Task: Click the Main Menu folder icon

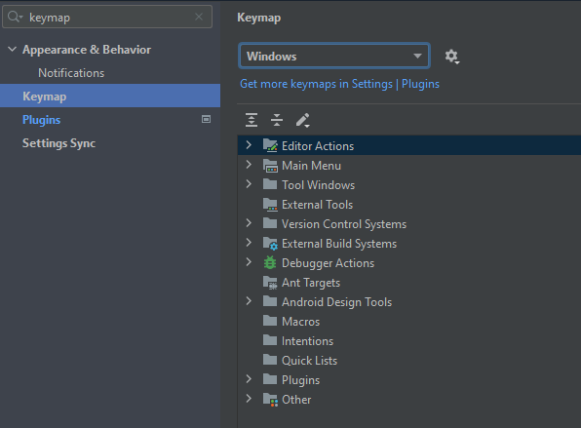Action: pyautogui.click(x=270, y=166)
